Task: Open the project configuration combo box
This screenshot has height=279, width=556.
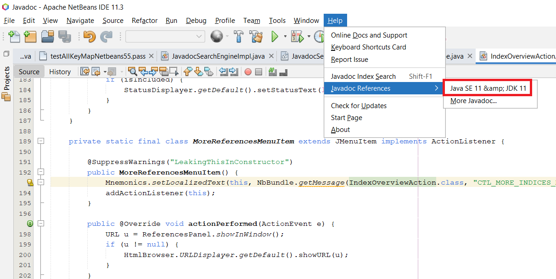Action: (x=165, y=36)
